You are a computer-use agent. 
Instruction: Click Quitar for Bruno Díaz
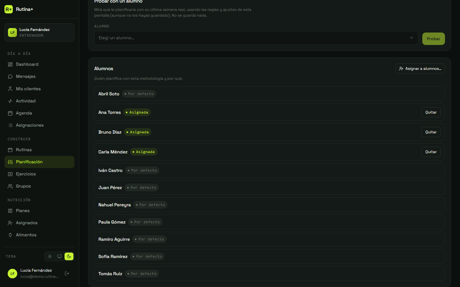(x=431, y=132)
